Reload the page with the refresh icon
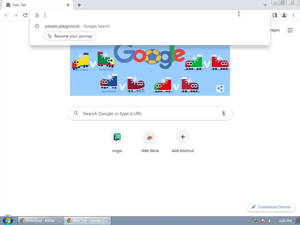300x225 pixels. 25,15
